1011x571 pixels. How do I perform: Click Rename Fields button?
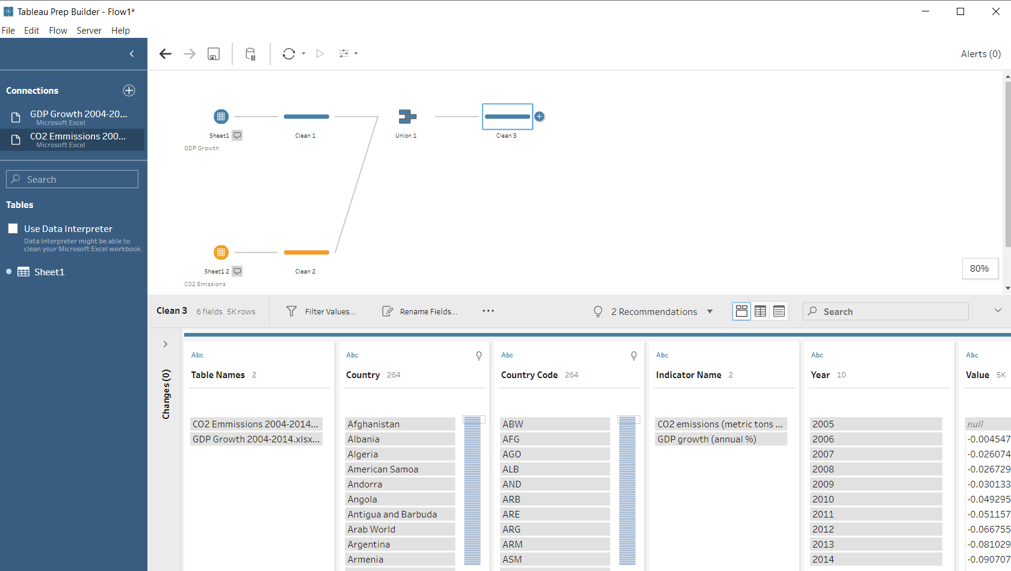(x=419, y=311)
